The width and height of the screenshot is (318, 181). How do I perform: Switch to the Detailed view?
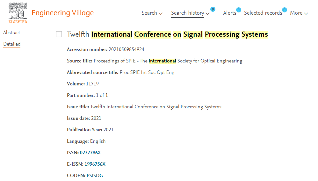[x=12, y=44]
